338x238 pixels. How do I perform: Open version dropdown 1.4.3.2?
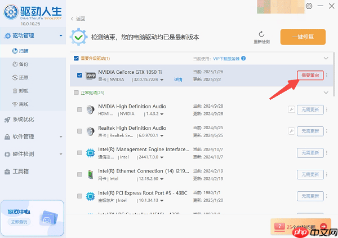click(162, 114)
